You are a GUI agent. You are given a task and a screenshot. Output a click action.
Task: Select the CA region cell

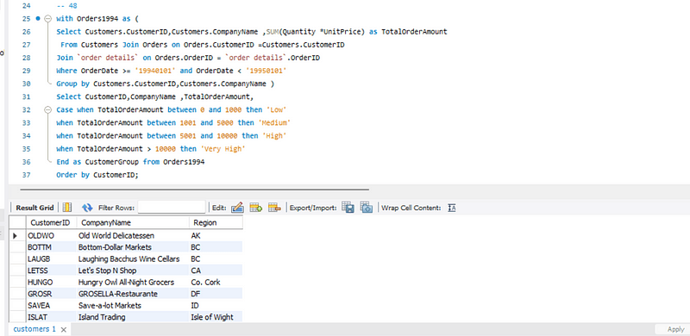216,271
